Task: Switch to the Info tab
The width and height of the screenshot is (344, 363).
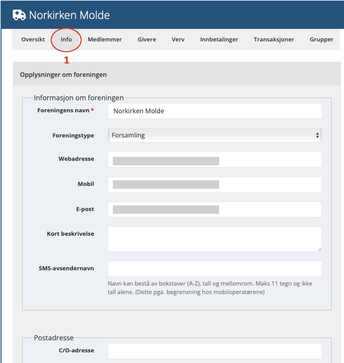Action: coord(66,39)
